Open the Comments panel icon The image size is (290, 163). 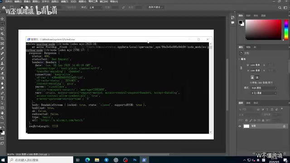pyautogui.click(x=232, y=23)
